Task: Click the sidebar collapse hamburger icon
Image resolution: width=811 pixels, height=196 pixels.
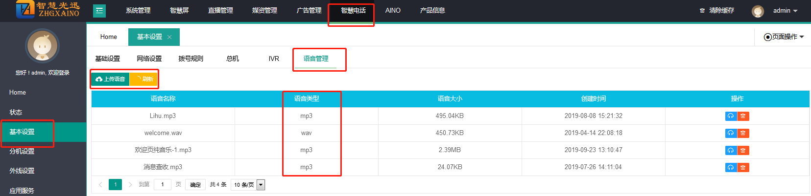Action: pyautogui.click(x=99, y=11)
